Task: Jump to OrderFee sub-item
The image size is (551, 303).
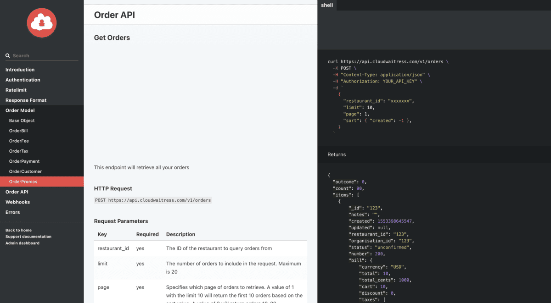Action: pyautogui.click(x=19, y=141)
